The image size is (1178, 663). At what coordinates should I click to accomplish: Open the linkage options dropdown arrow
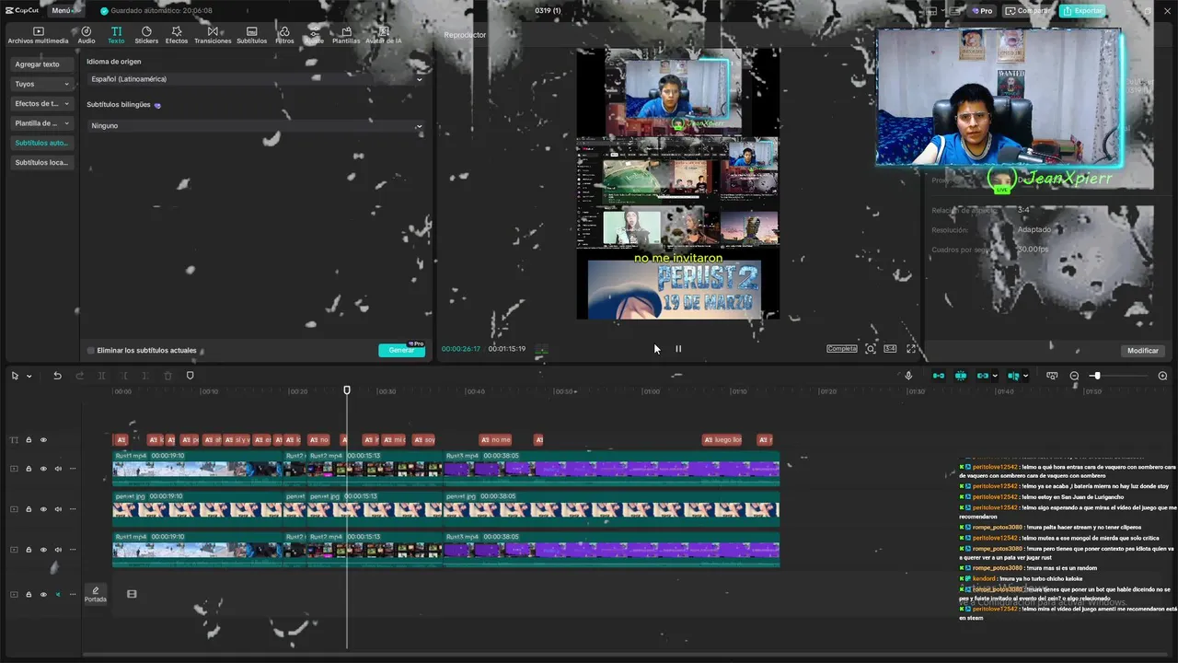(x=995, y=376)
